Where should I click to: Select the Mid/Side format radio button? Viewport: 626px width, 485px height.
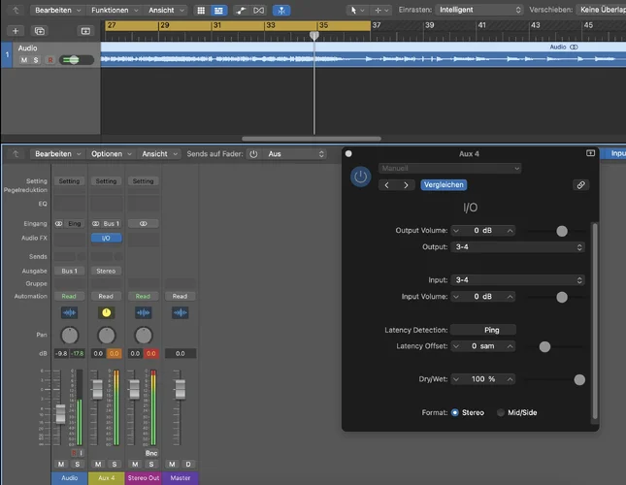[x=501, y=412]
